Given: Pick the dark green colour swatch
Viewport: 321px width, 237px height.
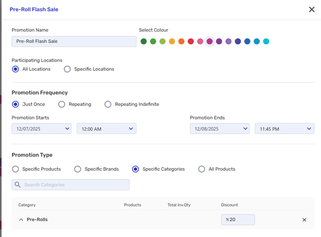Looking at the screenshot, I should click(144, 41).
